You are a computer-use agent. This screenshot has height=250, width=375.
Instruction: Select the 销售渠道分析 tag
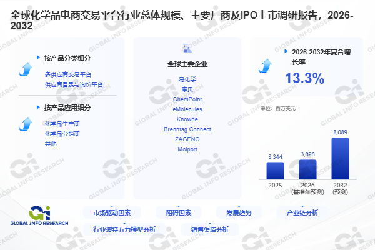click(x=210, y=229)
